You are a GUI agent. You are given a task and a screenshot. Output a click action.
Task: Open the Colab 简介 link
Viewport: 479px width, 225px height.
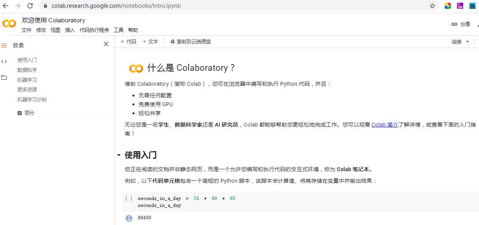(385, 125)
